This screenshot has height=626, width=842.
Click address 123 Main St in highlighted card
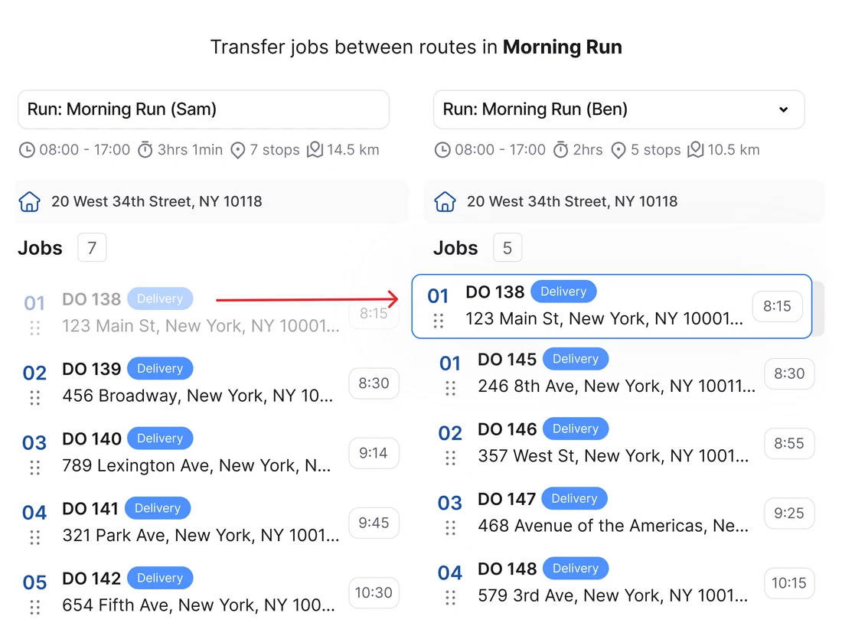[605, 318]
